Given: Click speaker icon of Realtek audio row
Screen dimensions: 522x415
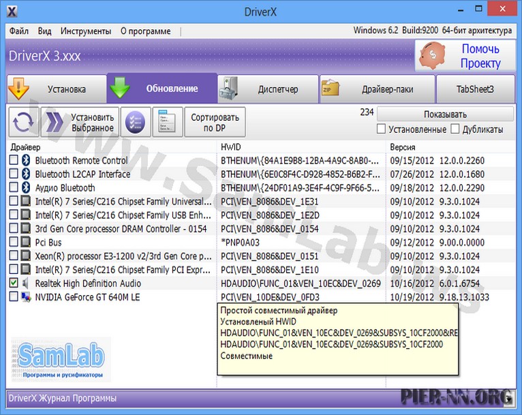Looking at the screenshot, I should [x=25, y=283].
